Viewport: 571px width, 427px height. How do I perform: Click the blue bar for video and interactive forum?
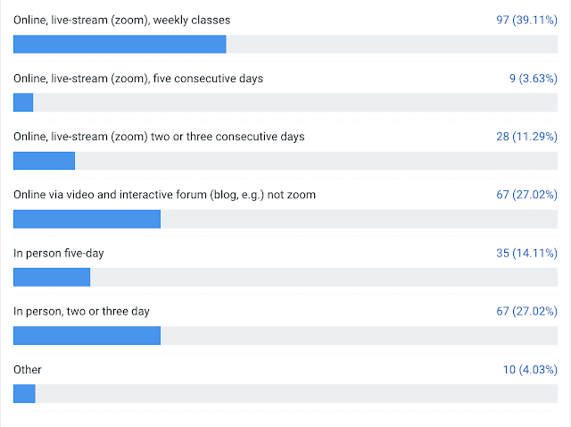pos(87,219)
